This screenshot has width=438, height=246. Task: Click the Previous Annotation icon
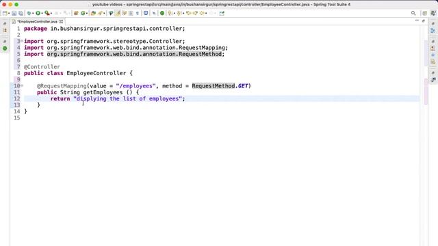point(179,13)
